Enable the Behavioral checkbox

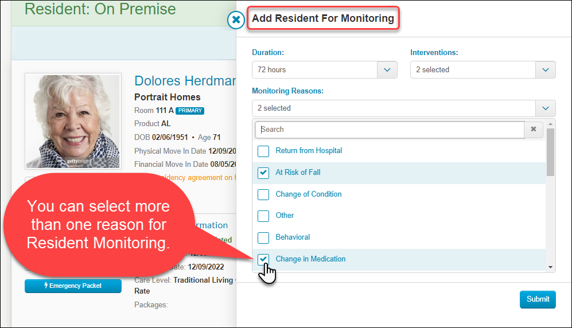pos(263,237)
